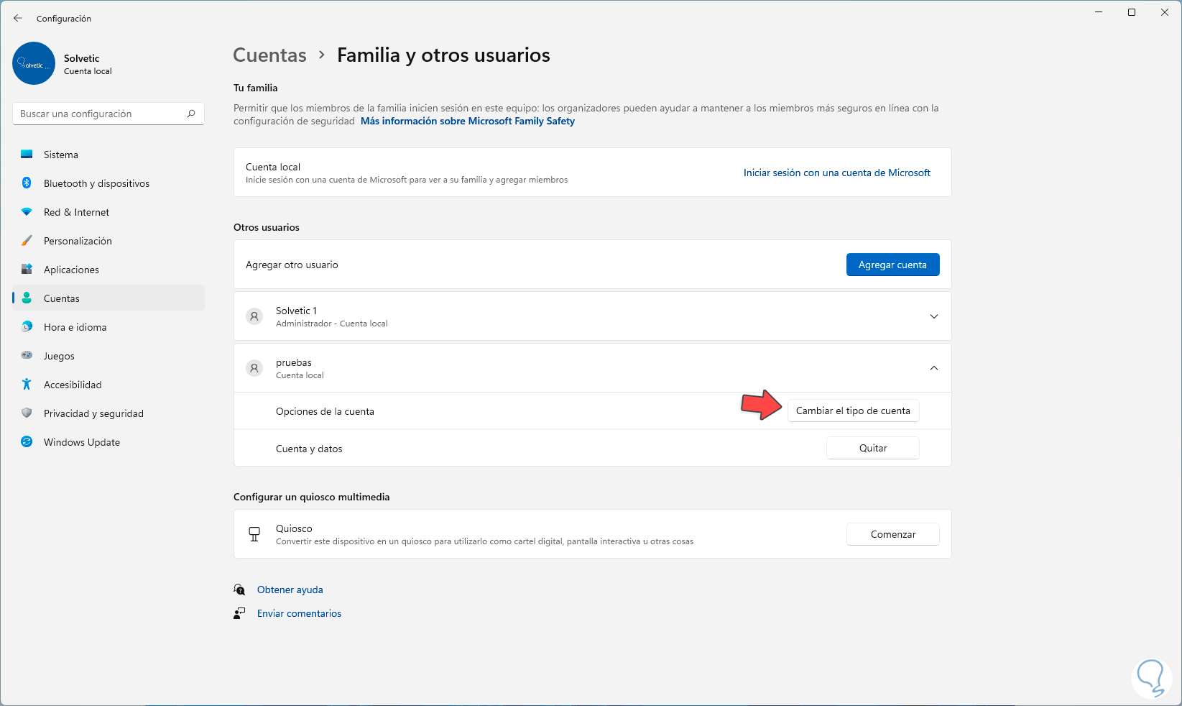Remove account with Quitar button

(872, 448)
